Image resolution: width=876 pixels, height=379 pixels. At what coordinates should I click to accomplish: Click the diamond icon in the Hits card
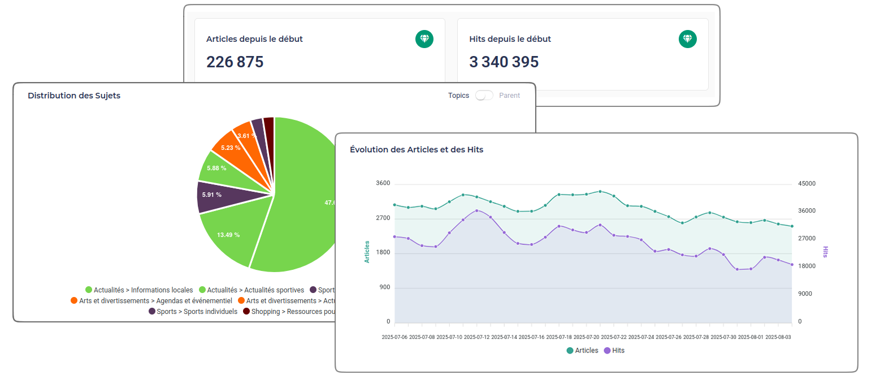pos(687,39)
